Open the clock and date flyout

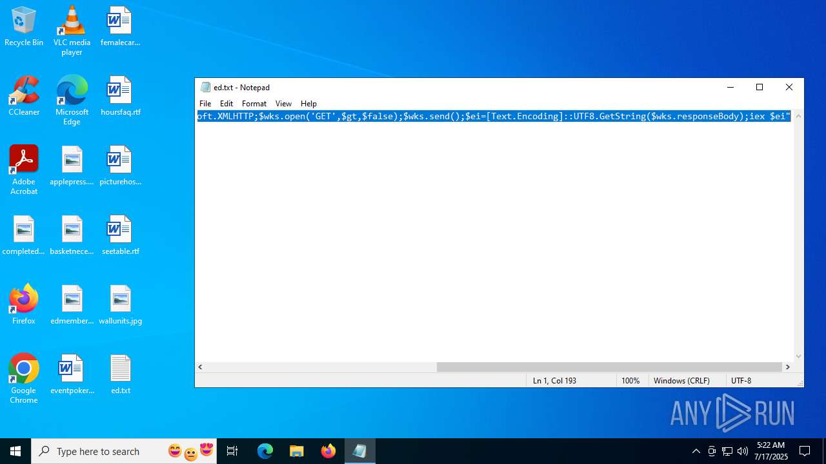[772, 451]
